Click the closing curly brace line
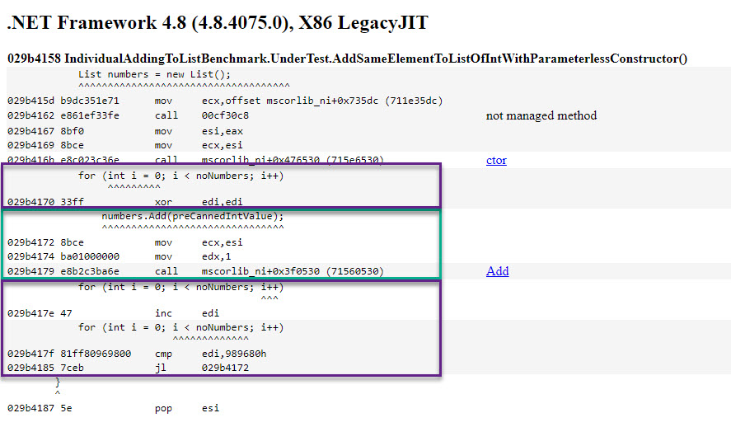Image resolution: width=731 pixels, height=427 pixels. (58, 382)
